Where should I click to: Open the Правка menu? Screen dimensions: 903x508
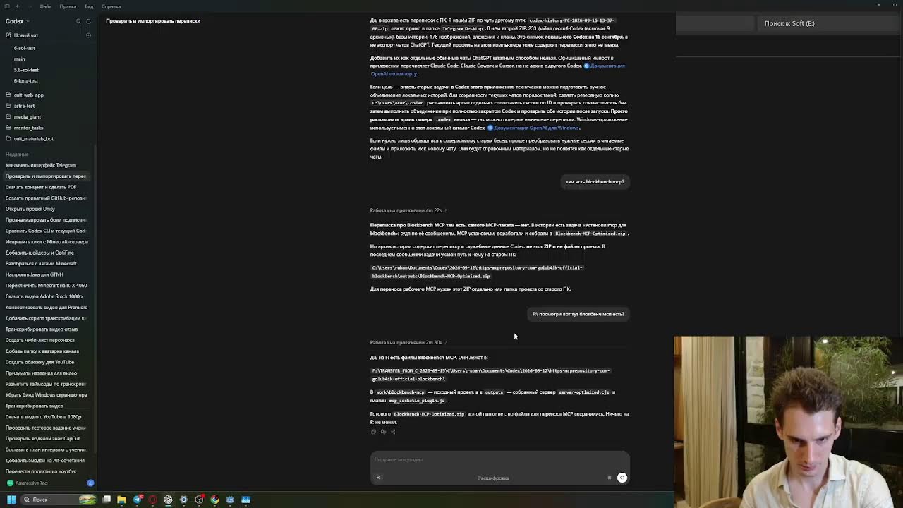[x=68, y=6]
